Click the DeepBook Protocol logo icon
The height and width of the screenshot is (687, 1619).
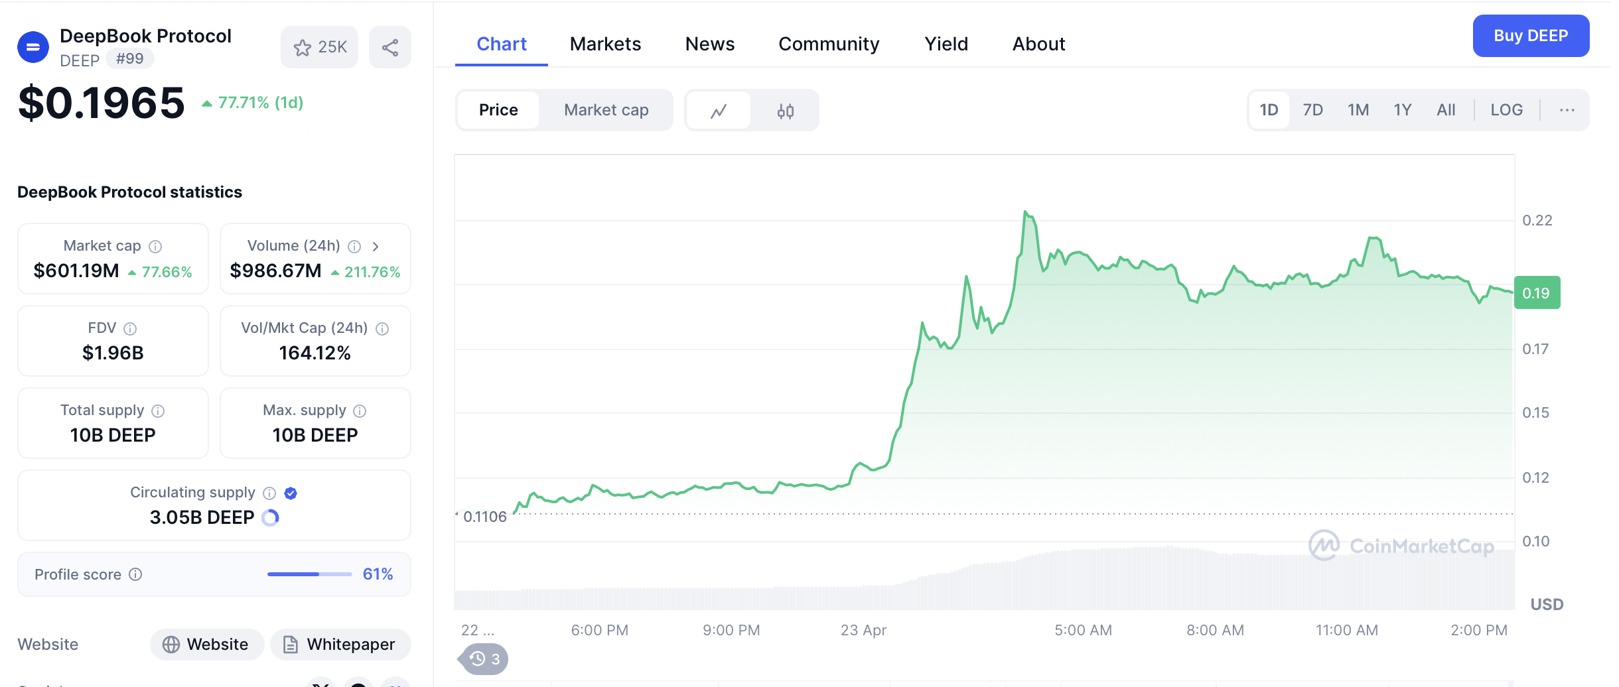(x=33, y=47)
